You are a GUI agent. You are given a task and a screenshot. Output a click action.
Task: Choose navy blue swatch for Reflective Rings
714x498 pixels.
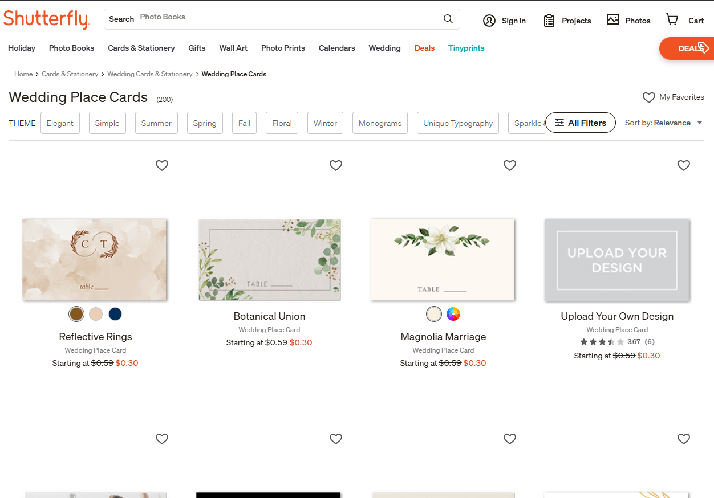[x=115, y=314]
